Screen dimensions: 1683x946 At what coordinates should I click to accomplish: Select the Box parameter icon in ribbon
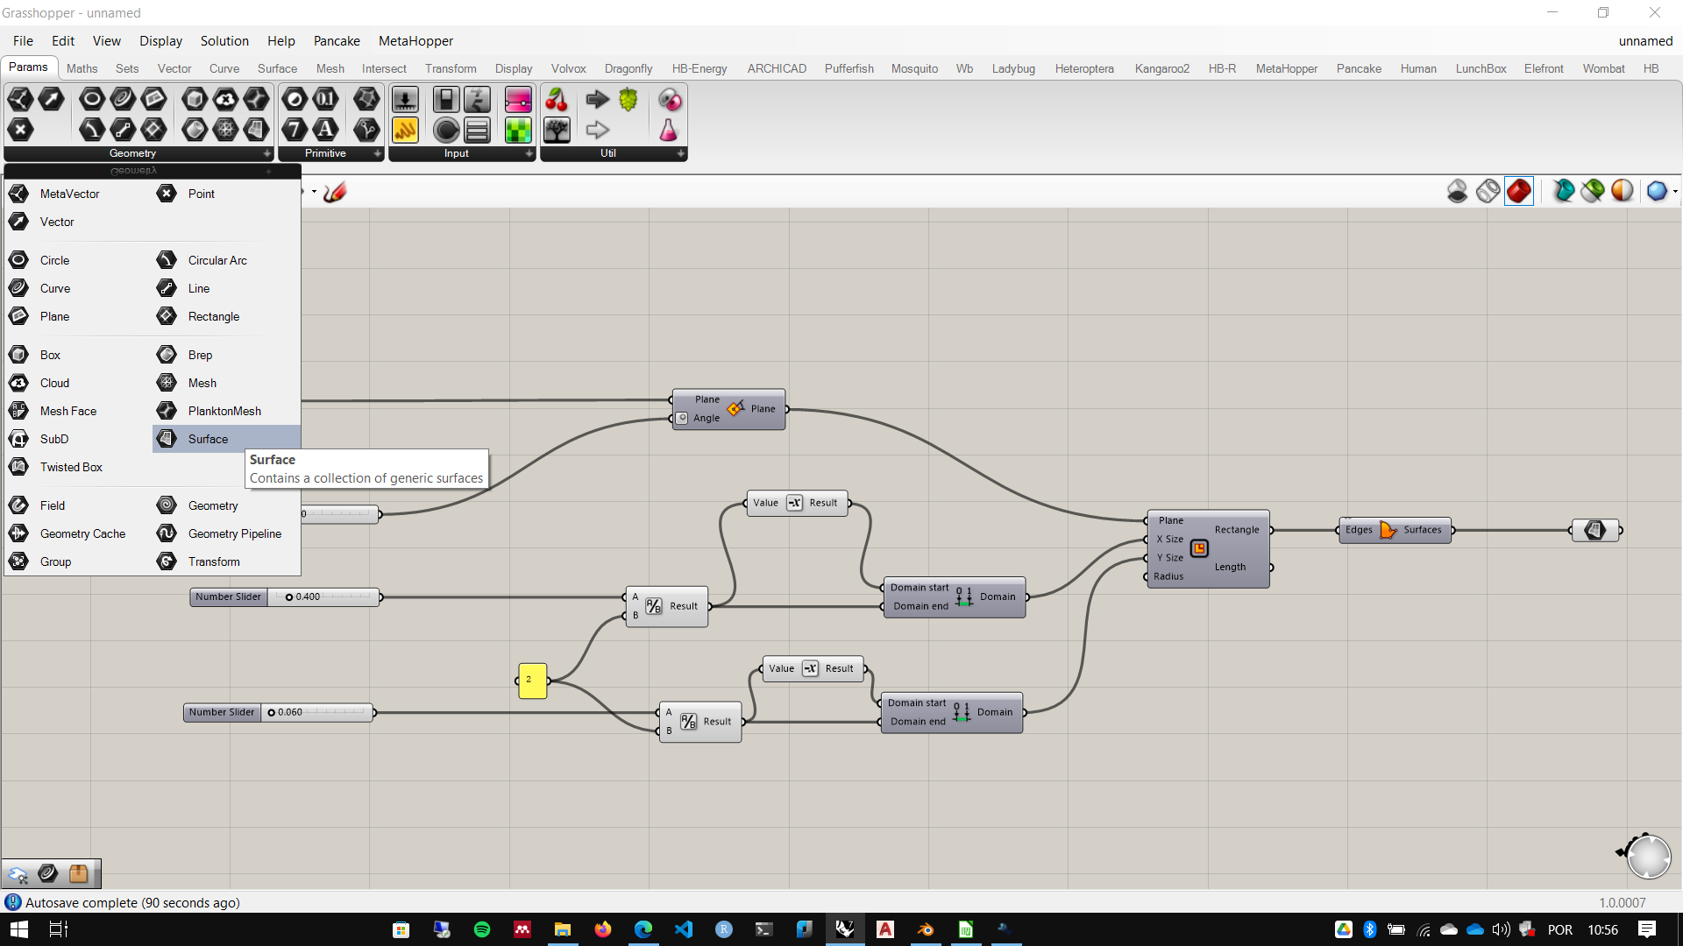point(195,99)
